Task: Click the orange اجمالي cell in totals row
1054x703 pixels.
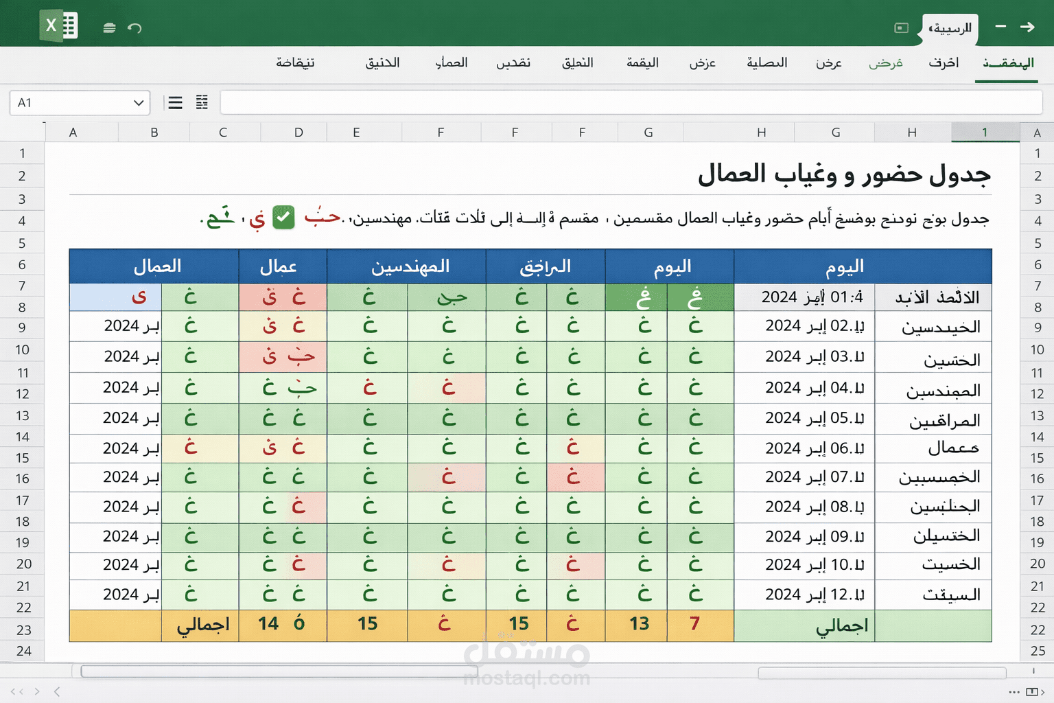Action: [x=200, y=625]
